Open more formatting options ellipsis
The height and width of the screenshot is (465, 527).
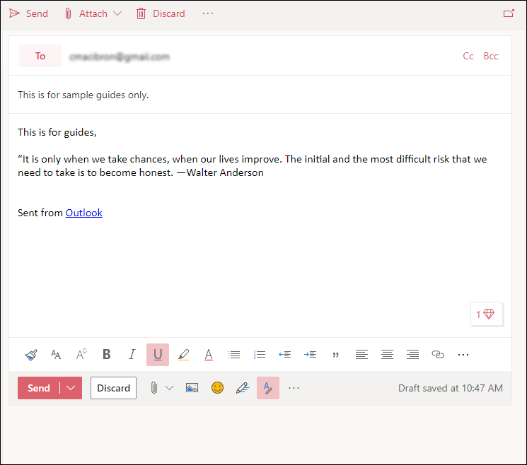(463, 355)
